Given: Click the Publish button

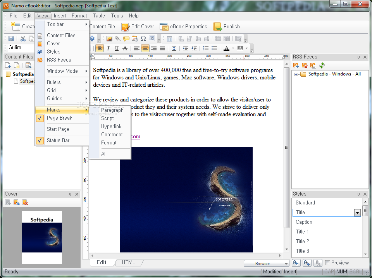Looking at the screenshot, I should click(226, 27).
